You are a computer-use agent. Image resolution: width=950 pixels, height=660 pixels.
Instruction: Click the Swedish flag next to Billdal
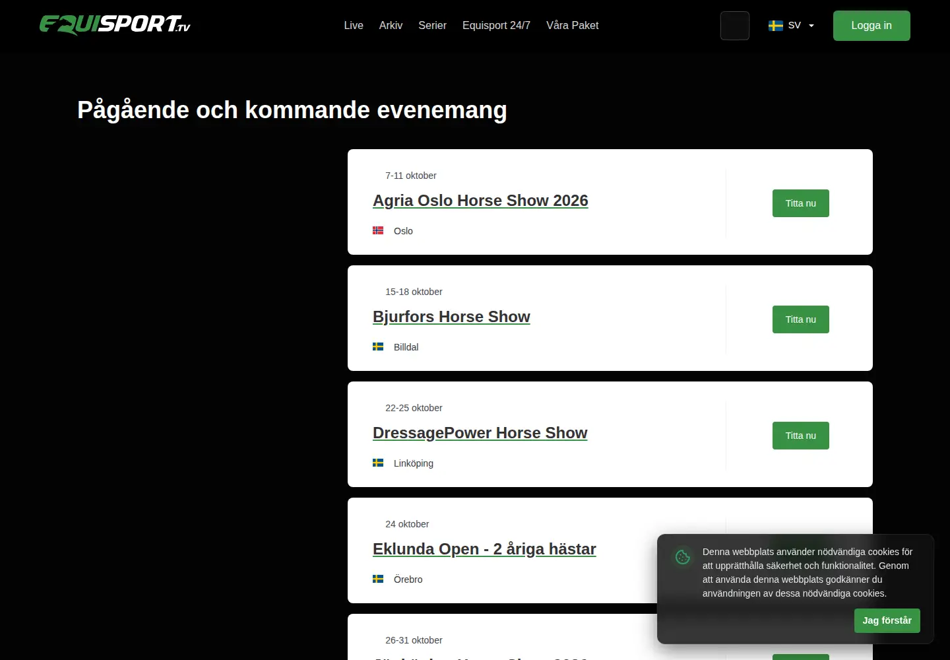[378, 346]
